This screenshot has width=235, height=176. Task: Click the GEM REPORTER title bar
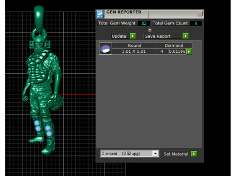pyautogui.click(x=149, y=14)
